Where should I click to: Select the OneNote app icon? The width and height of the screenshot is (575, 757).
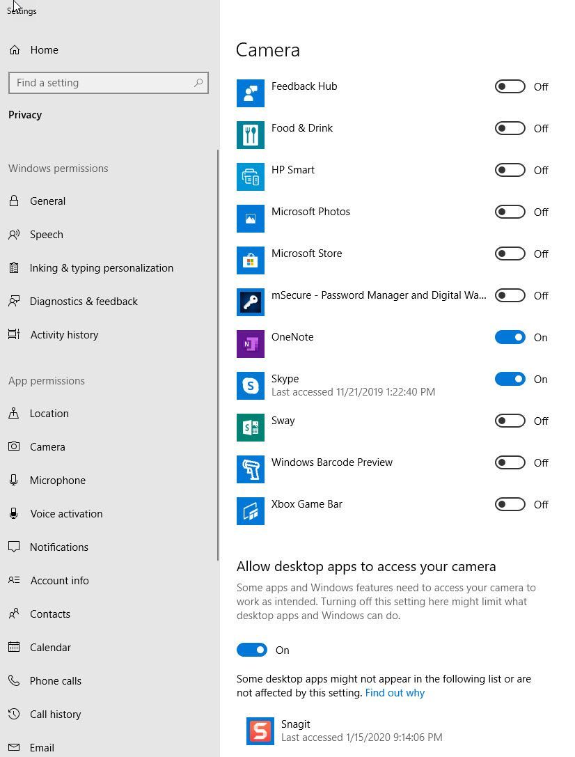[251, 343]
